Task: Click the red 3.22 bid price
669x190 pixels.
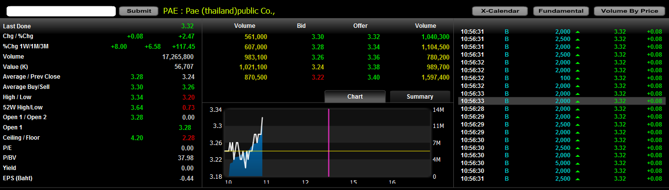Action: 318,77
